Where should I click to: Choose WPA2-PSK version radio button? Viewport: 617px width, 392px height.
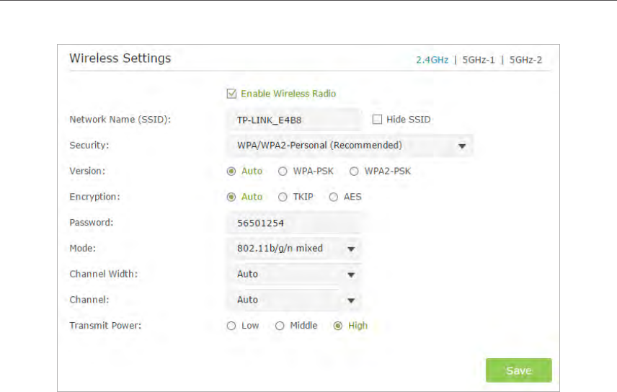[x=354, y=171]
